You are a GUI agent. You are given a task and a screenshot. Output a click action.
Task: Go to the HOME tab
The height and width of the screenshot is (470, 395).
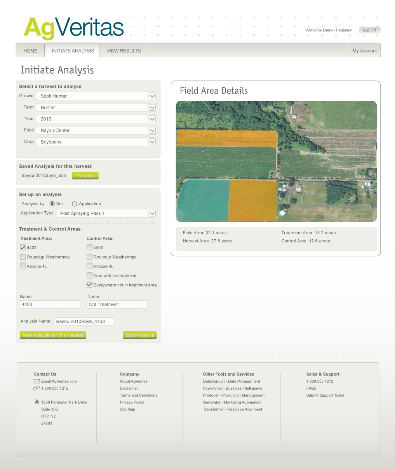tap(30, 51)
